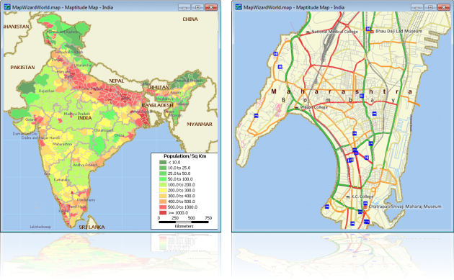Click the museum icon beside Chatrapati Shivaji Maharaj Museum
454x280 pixels.
point(365,207)
